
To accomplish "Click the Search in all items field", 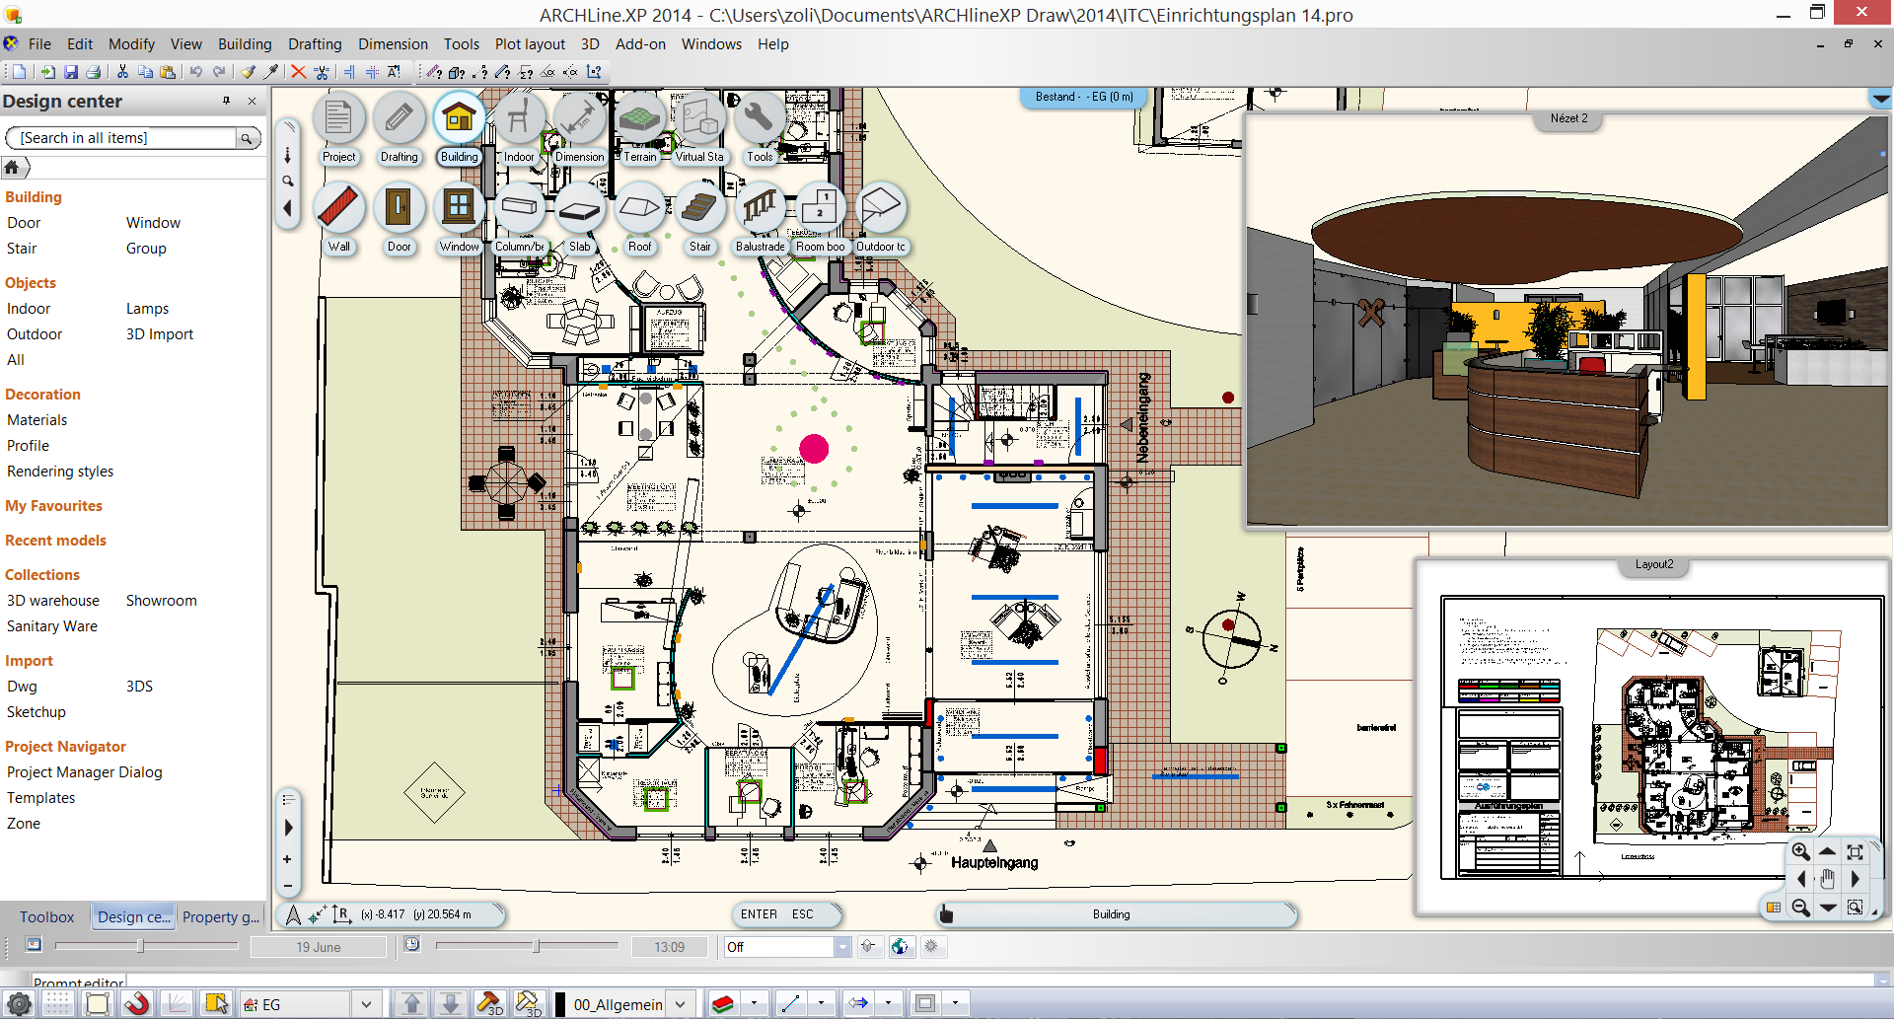I will (x=122, y=138).
